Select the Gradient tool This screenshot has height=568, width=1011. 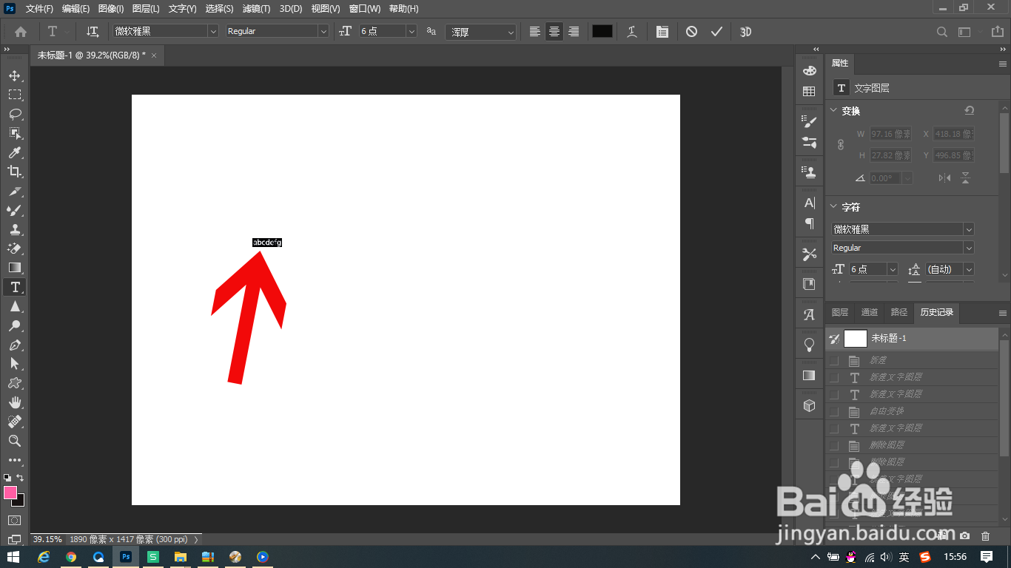[15, 268]
